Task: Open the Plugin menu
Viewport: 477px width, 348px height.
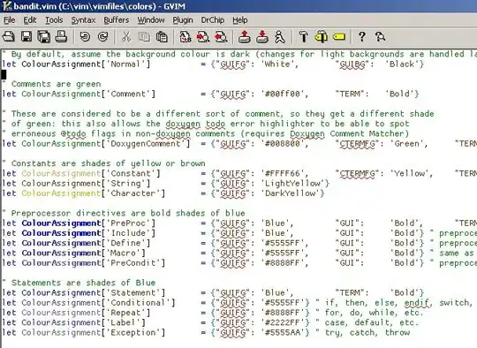Action: [183, 20]
